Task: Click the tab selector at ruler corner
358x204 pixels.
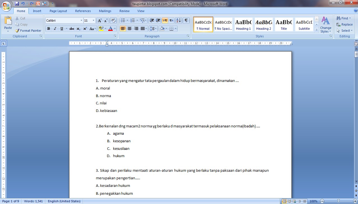Action: pyautogui.click(x=4, y=43)
